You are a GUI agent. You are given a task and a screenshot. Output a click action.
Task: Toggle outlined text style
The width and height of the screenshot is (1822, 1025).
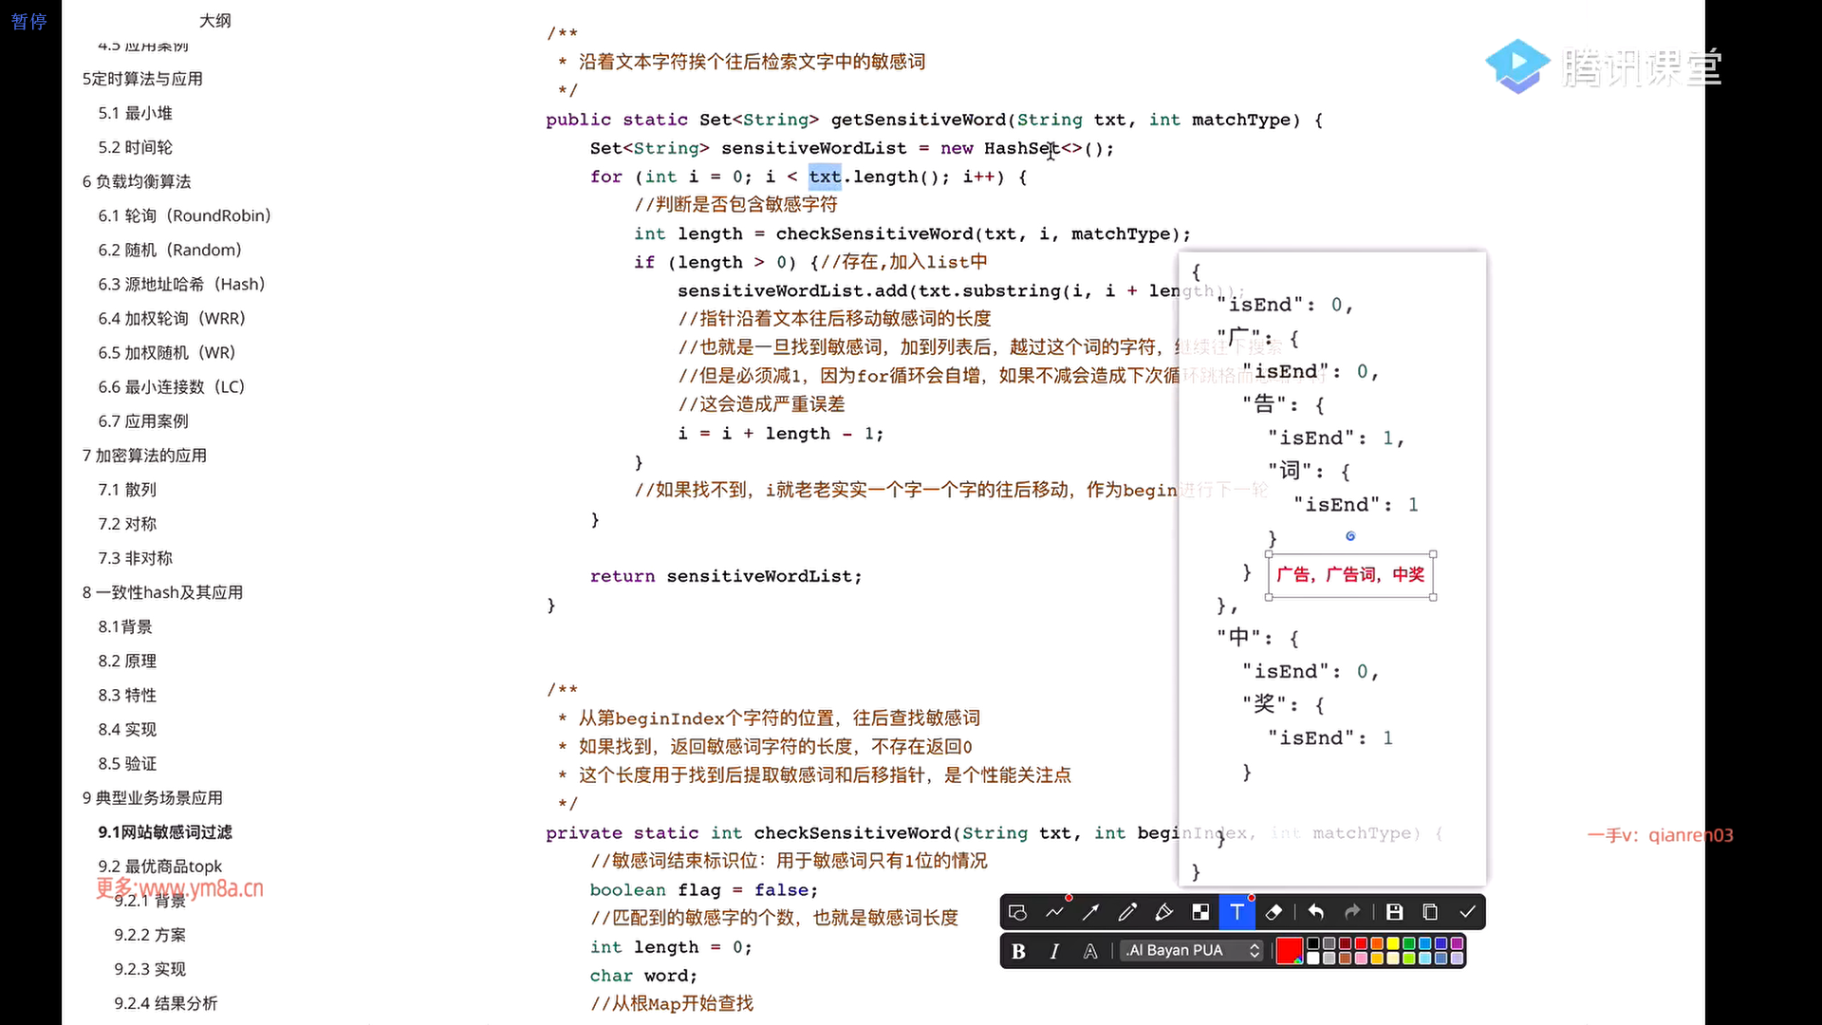(x=1090, y=951)
